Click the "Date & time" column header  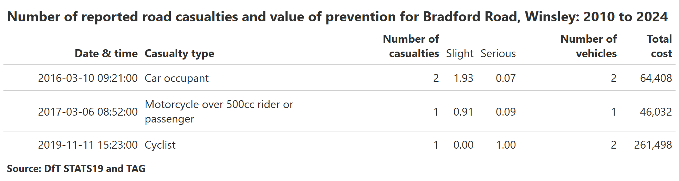coord(106,53)
